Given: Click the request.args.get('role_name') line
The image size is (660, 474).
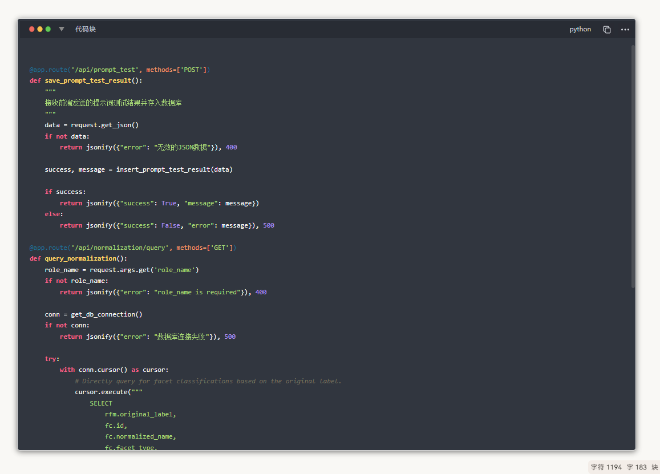Looking at the screenshot, I should 122,270.
